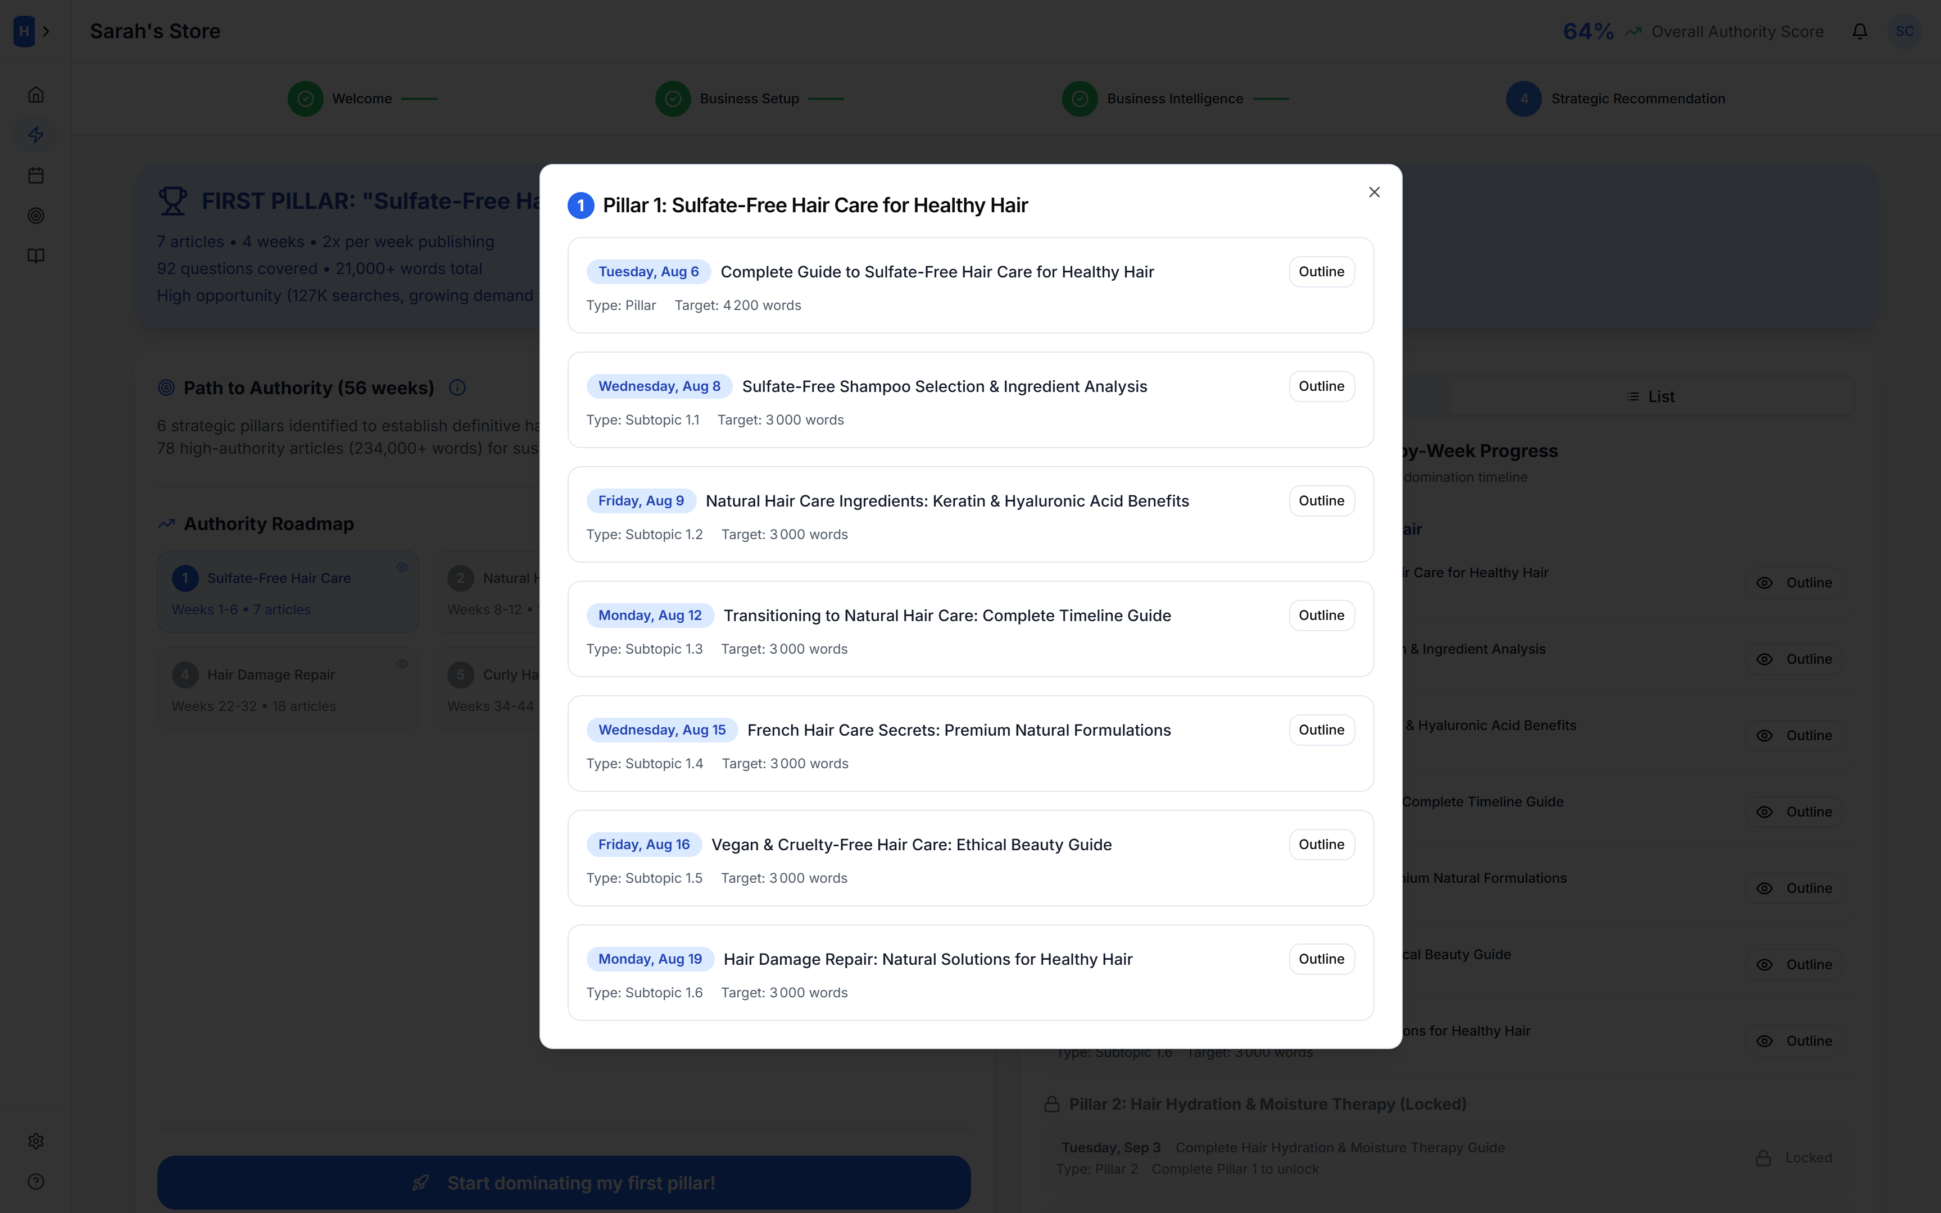The image size is (1941, 1213).
Task: Open Outline for Hair Damage Repair article
Action: point(1321,959)
